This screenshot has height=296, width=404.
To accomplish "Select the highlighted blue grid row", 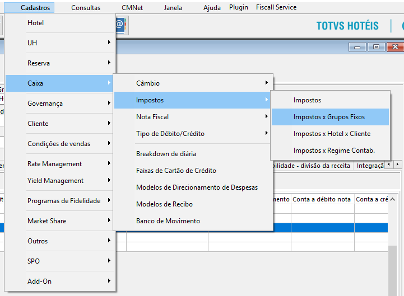I will [330, 228].
